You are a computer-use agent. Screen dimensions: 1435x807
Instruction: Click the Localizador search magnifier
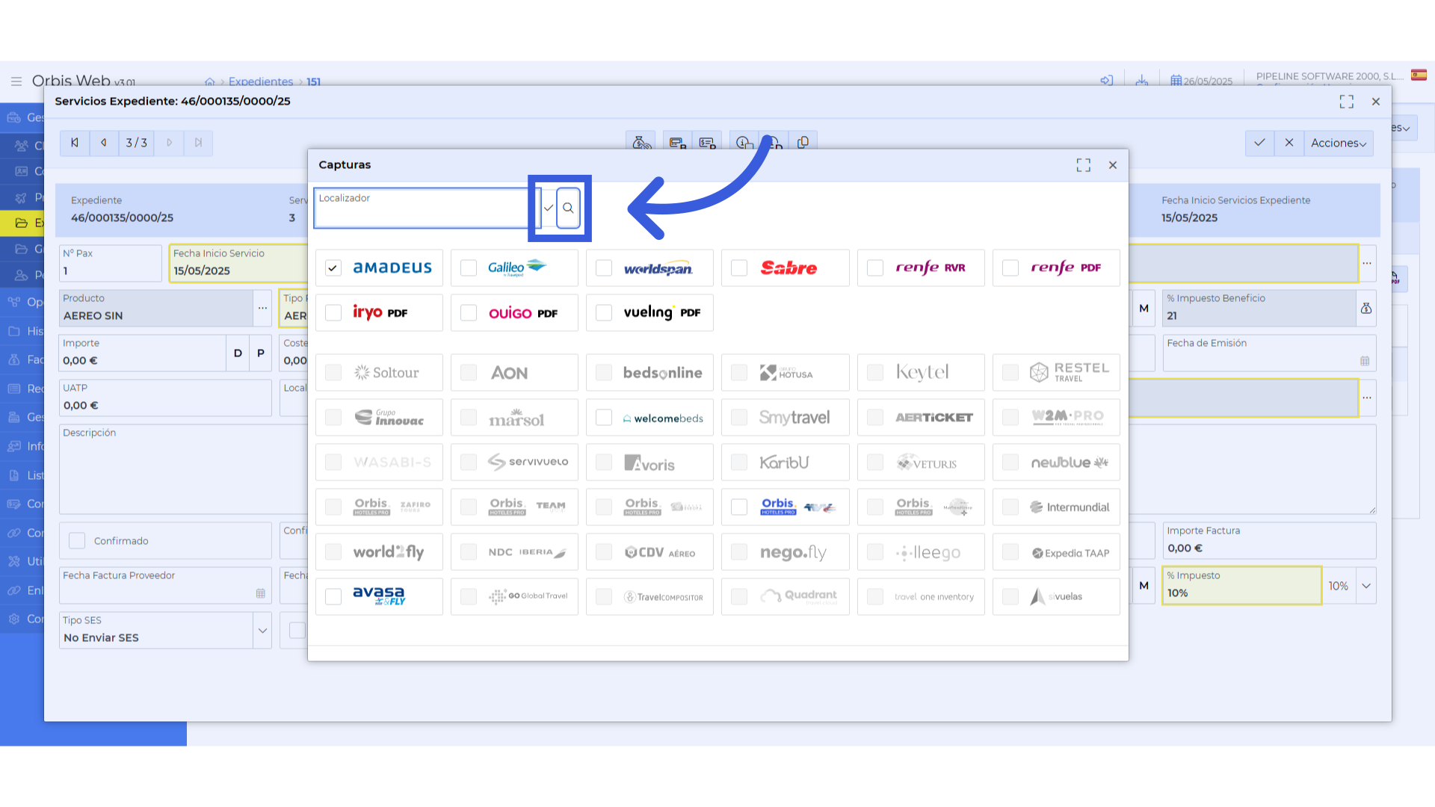click(568, 208)
